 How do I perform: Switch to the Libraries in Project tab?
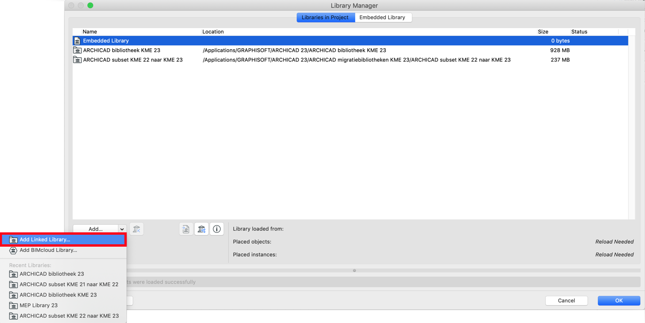coord(326,18)
